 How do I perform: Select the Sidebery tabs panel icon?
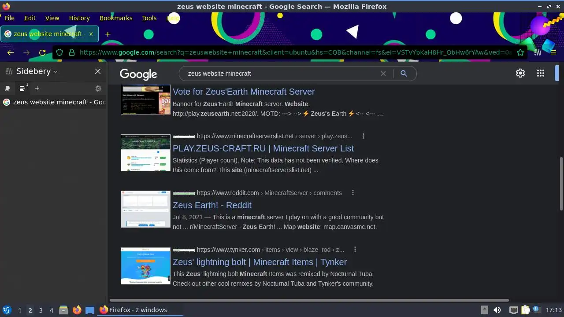coord(22,88)
